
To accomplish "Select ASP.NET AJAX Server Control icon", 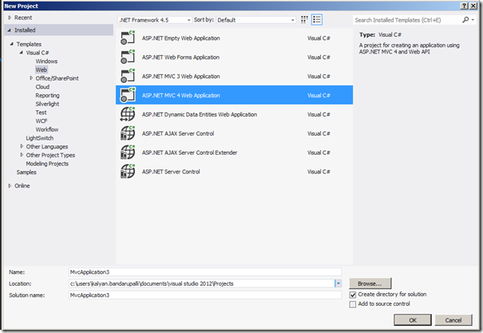I will coord(128,133).
